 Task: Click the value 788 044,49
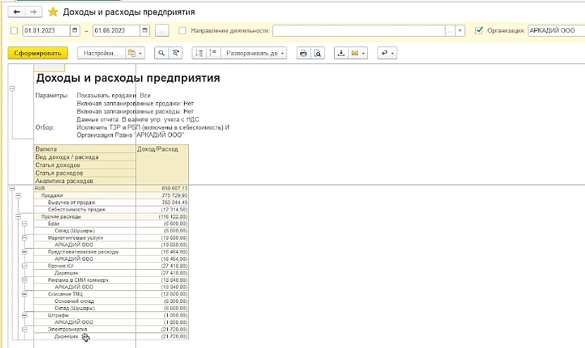pos(175,203)
